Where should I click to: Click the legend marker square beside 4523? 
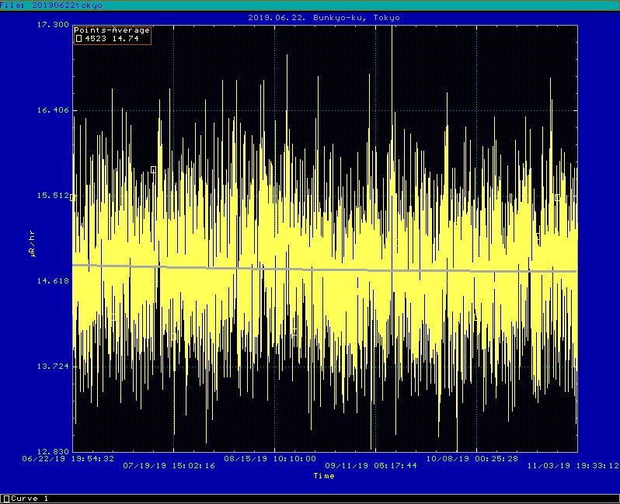pos(78,38)
